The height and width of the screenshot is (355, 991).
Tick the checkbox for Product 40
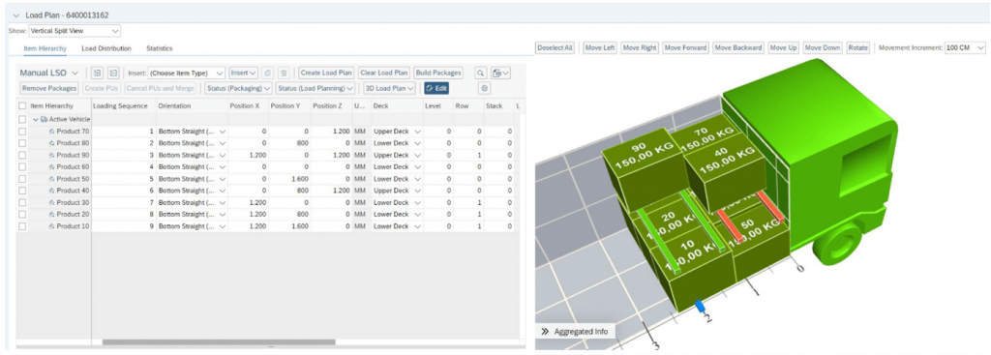point(23,191)
